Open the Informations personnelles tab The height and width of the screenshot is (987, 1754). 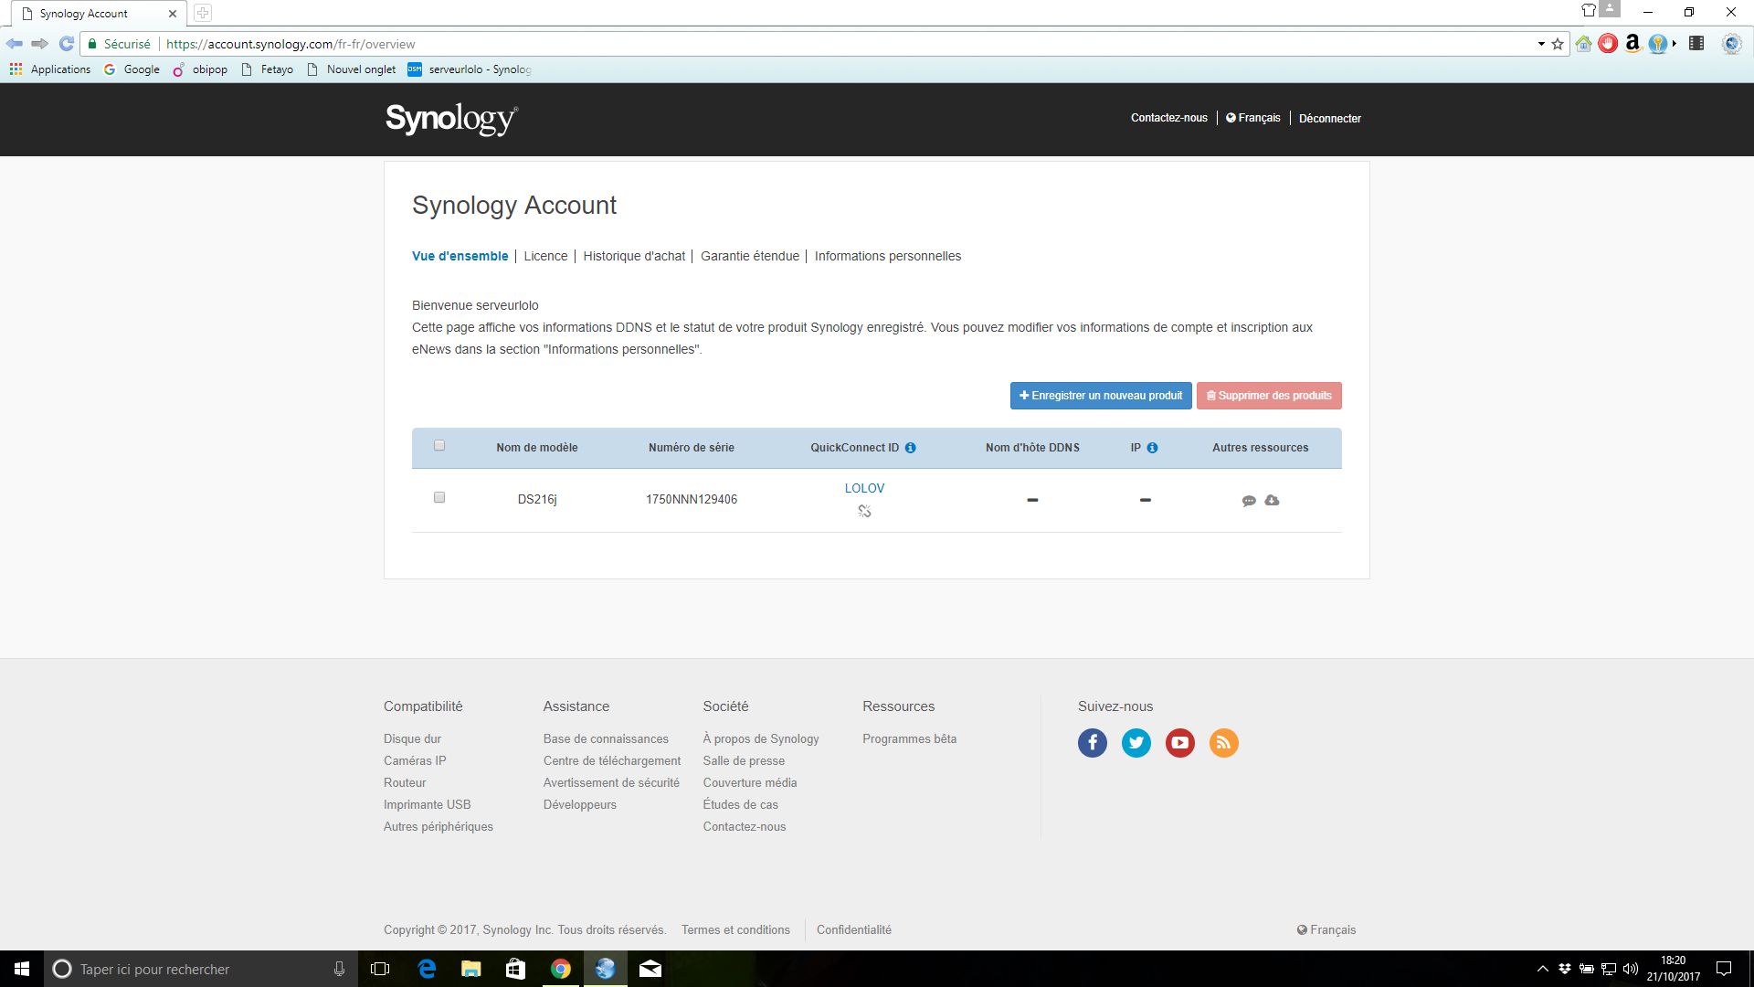coord(887,256)
